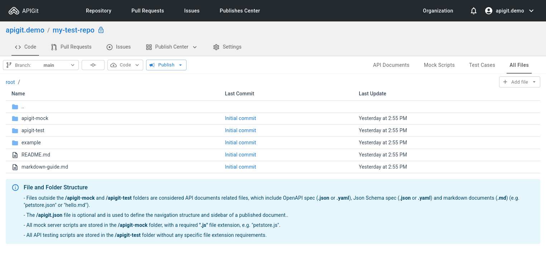This screenshot has height=264, width=546.
Task: Click the Name column header
Action: click(x=18, y=94)
